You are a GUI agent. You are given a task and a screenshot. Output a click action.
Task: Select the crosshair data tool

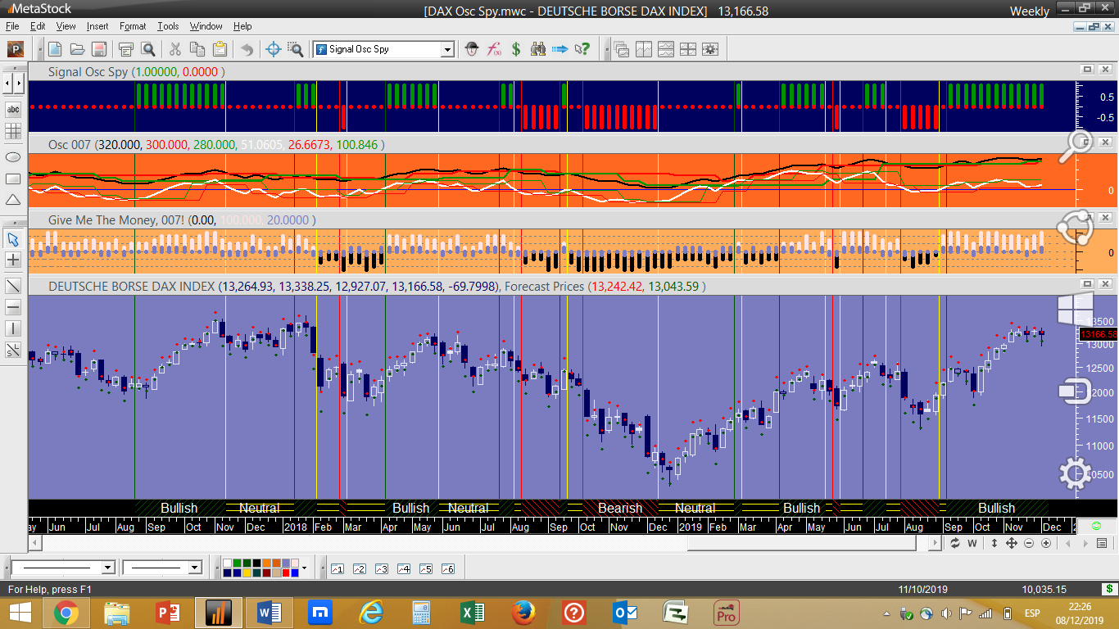(274, 49)
